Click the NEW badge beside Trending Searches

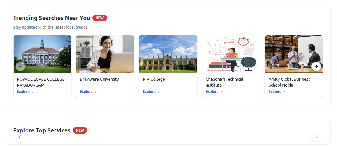tap(100, 18)
